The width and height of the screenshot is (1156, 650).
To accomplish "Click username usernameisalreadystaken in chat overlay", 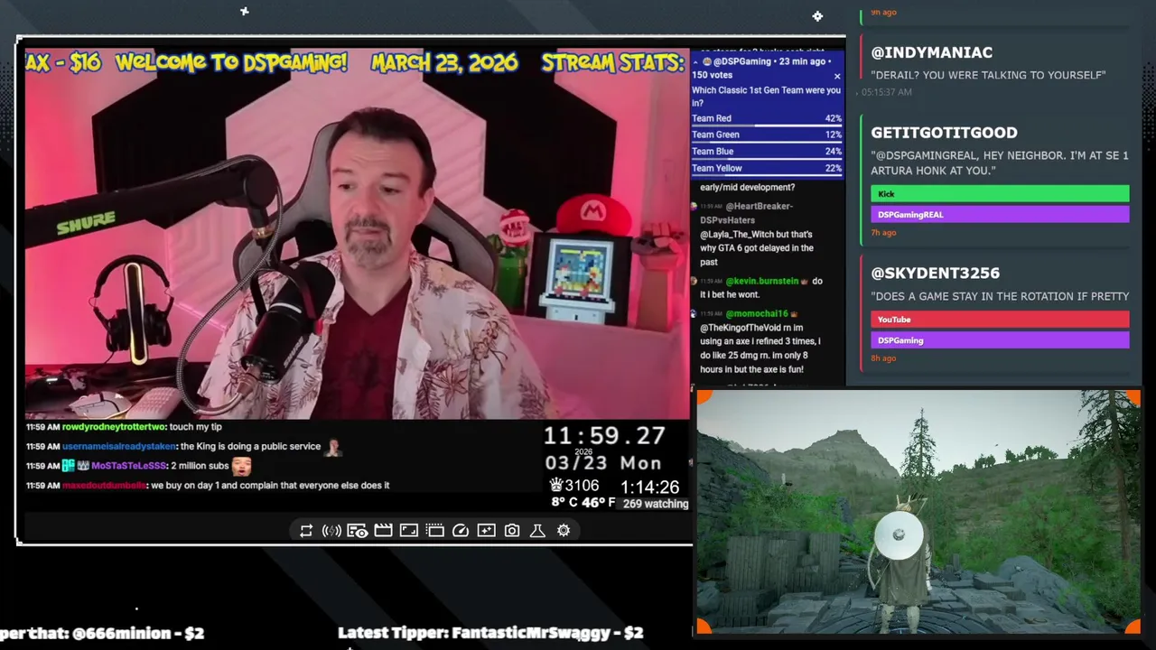I will [119, 447].
